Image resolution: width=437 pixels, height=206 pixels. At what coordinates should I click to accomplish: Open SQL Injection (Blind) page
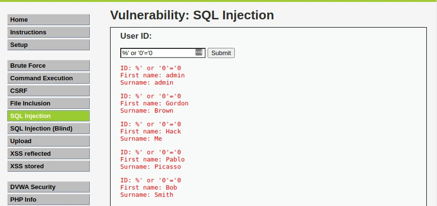49,129
